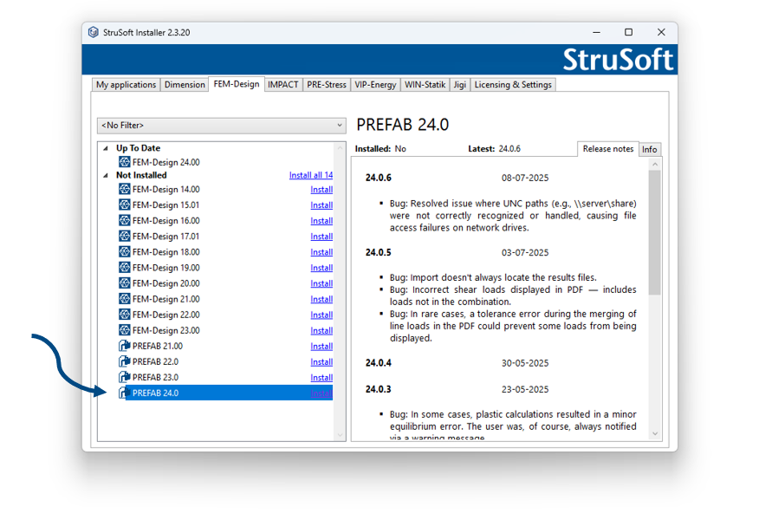Open the Jigi tab
Screen dimensions: 772x520
tap(460, 85)
